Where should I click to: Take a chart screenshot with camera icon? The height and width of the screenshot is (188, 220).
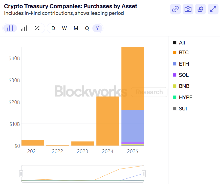[188, 9]
